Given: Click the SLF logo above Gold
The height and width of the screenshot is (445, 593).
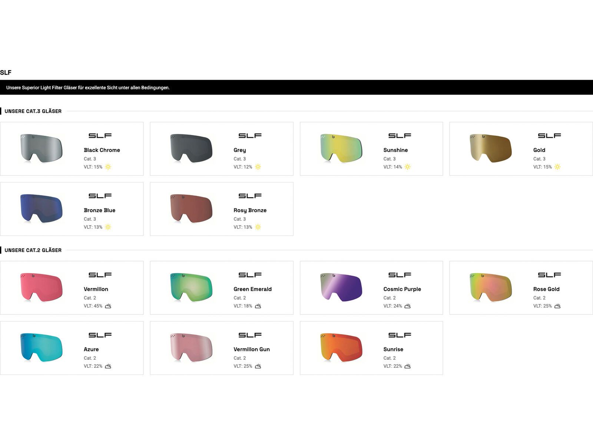Looking at the screenshot, I should (x=549, y=136).
